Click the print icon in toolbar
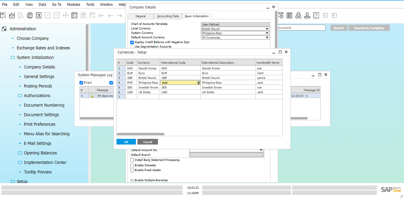The image size is (404, 198). tap(30, 16)
